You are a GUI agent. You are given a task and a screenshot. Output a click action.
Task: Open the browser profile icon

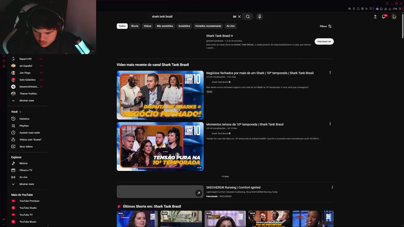pos(386,9)
